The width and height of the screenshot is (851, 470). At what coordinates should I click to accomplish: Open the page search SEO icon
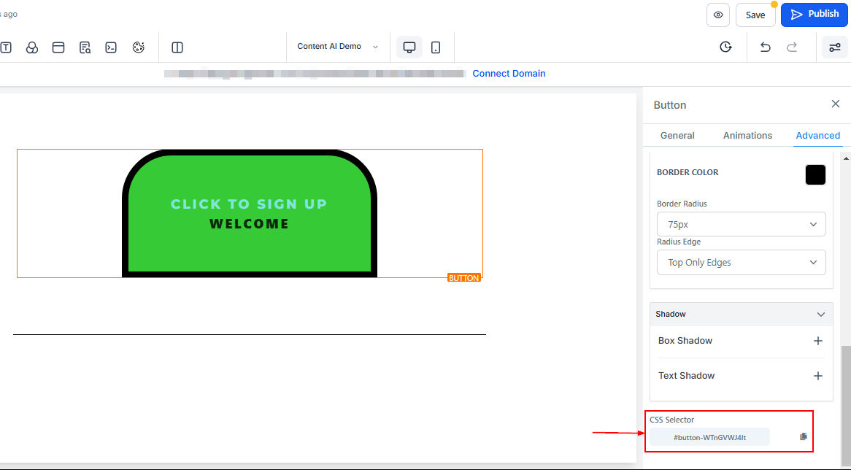pos(85,47)
